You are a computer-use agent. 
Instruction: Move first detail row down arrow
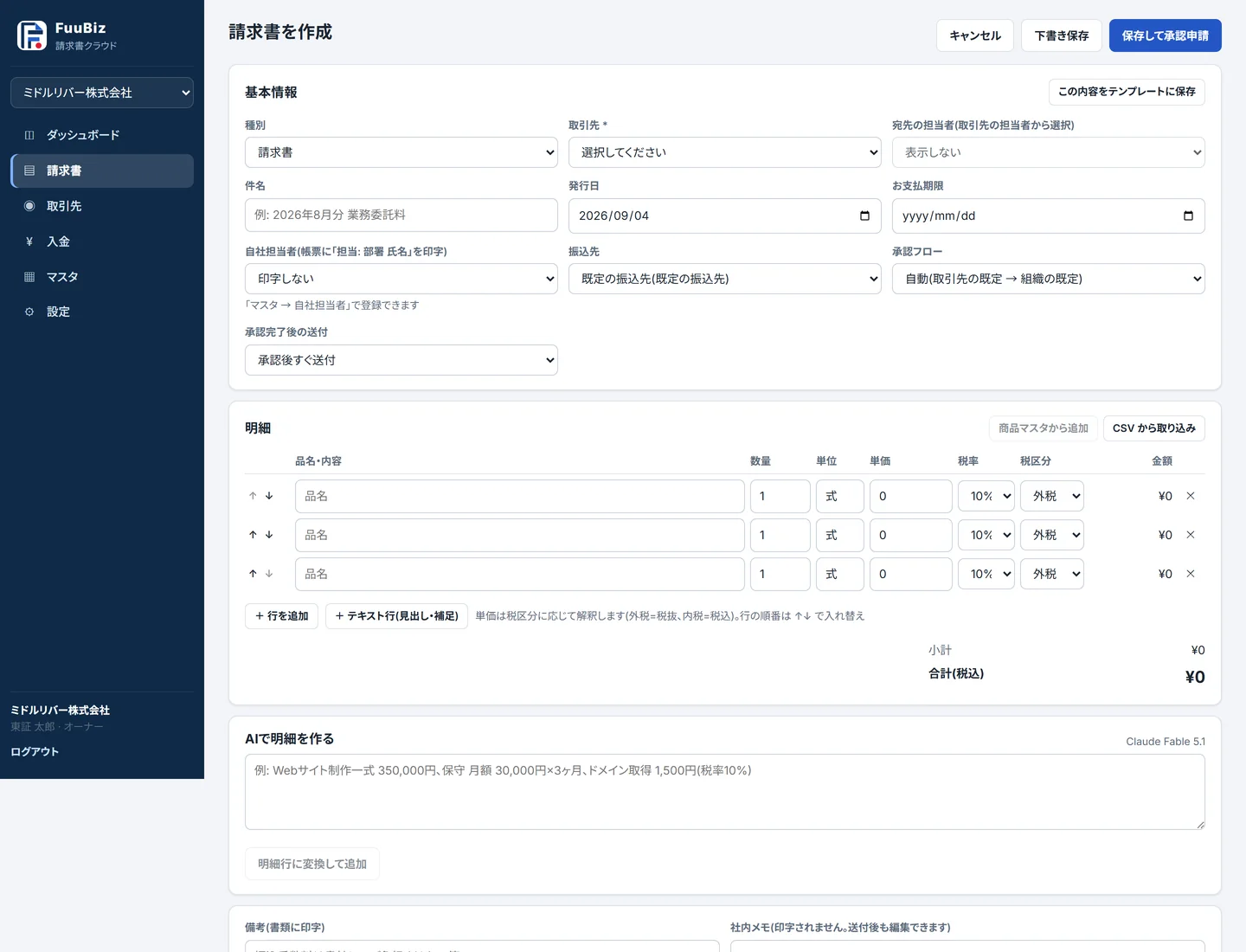click(269, 496)
